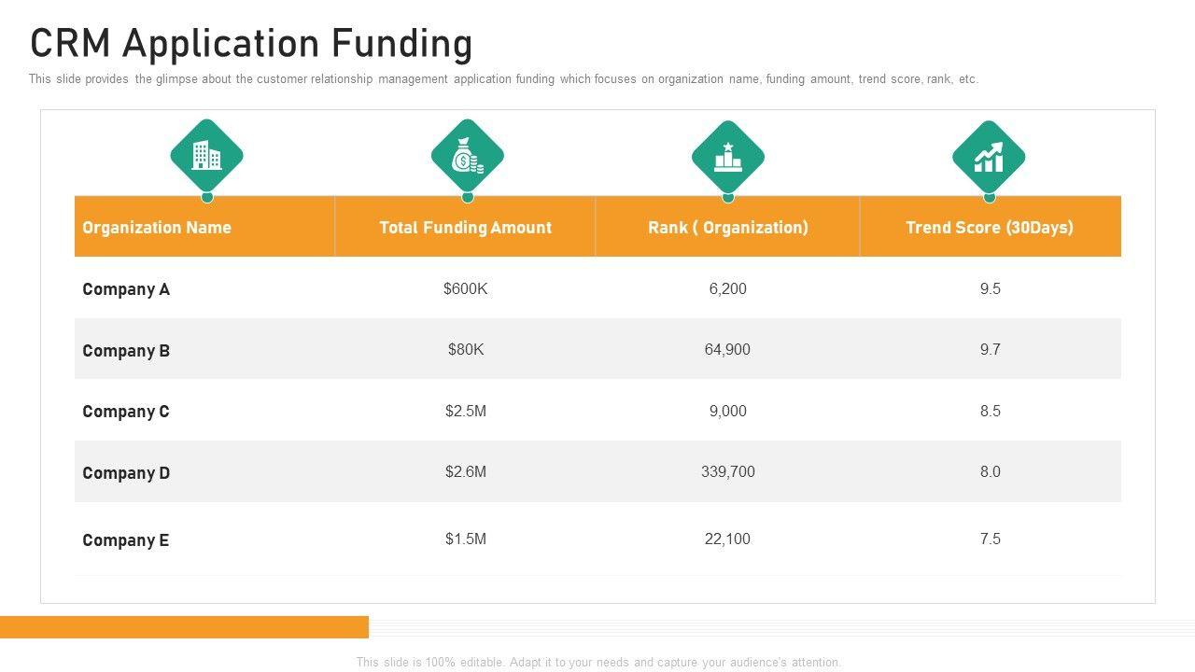The height and width of the screenshot is (672, 1195).
Task: Click the CRM Application Funding title
Action: (x=251, y=44)
